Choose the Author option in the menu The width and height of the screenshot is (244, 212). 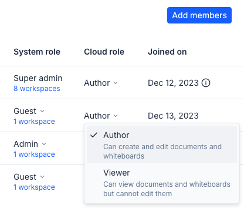coord(162,144)
